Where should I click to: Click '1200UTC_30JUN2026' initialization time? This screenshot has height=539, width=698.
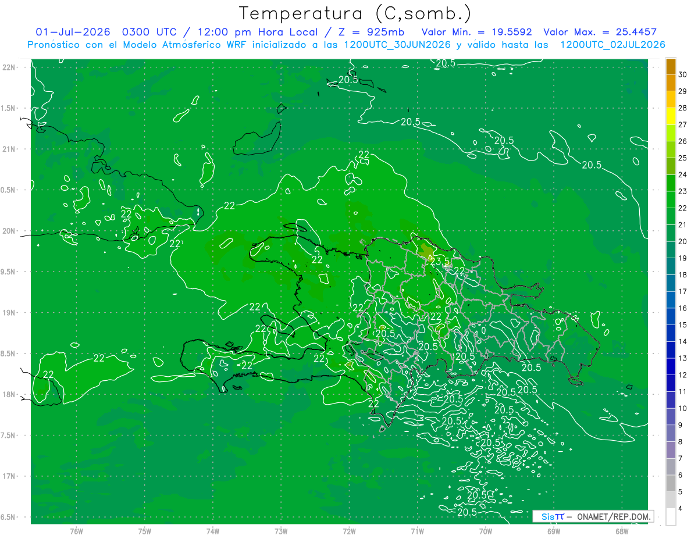pyautogui.click(x=397, y=45)
